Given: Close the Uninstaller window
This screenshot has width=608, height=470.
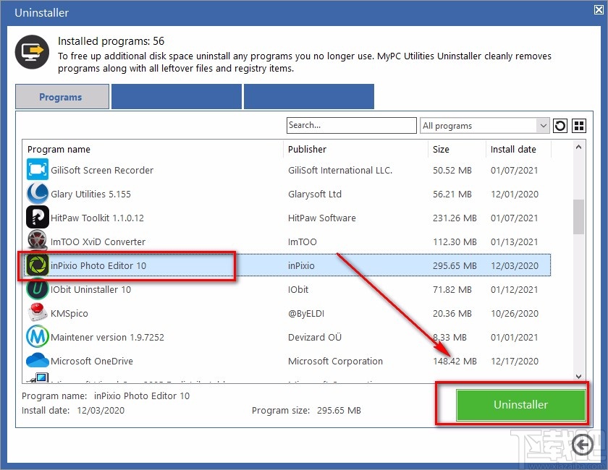Looking at the screenshot, I should (x=599, y=10).
